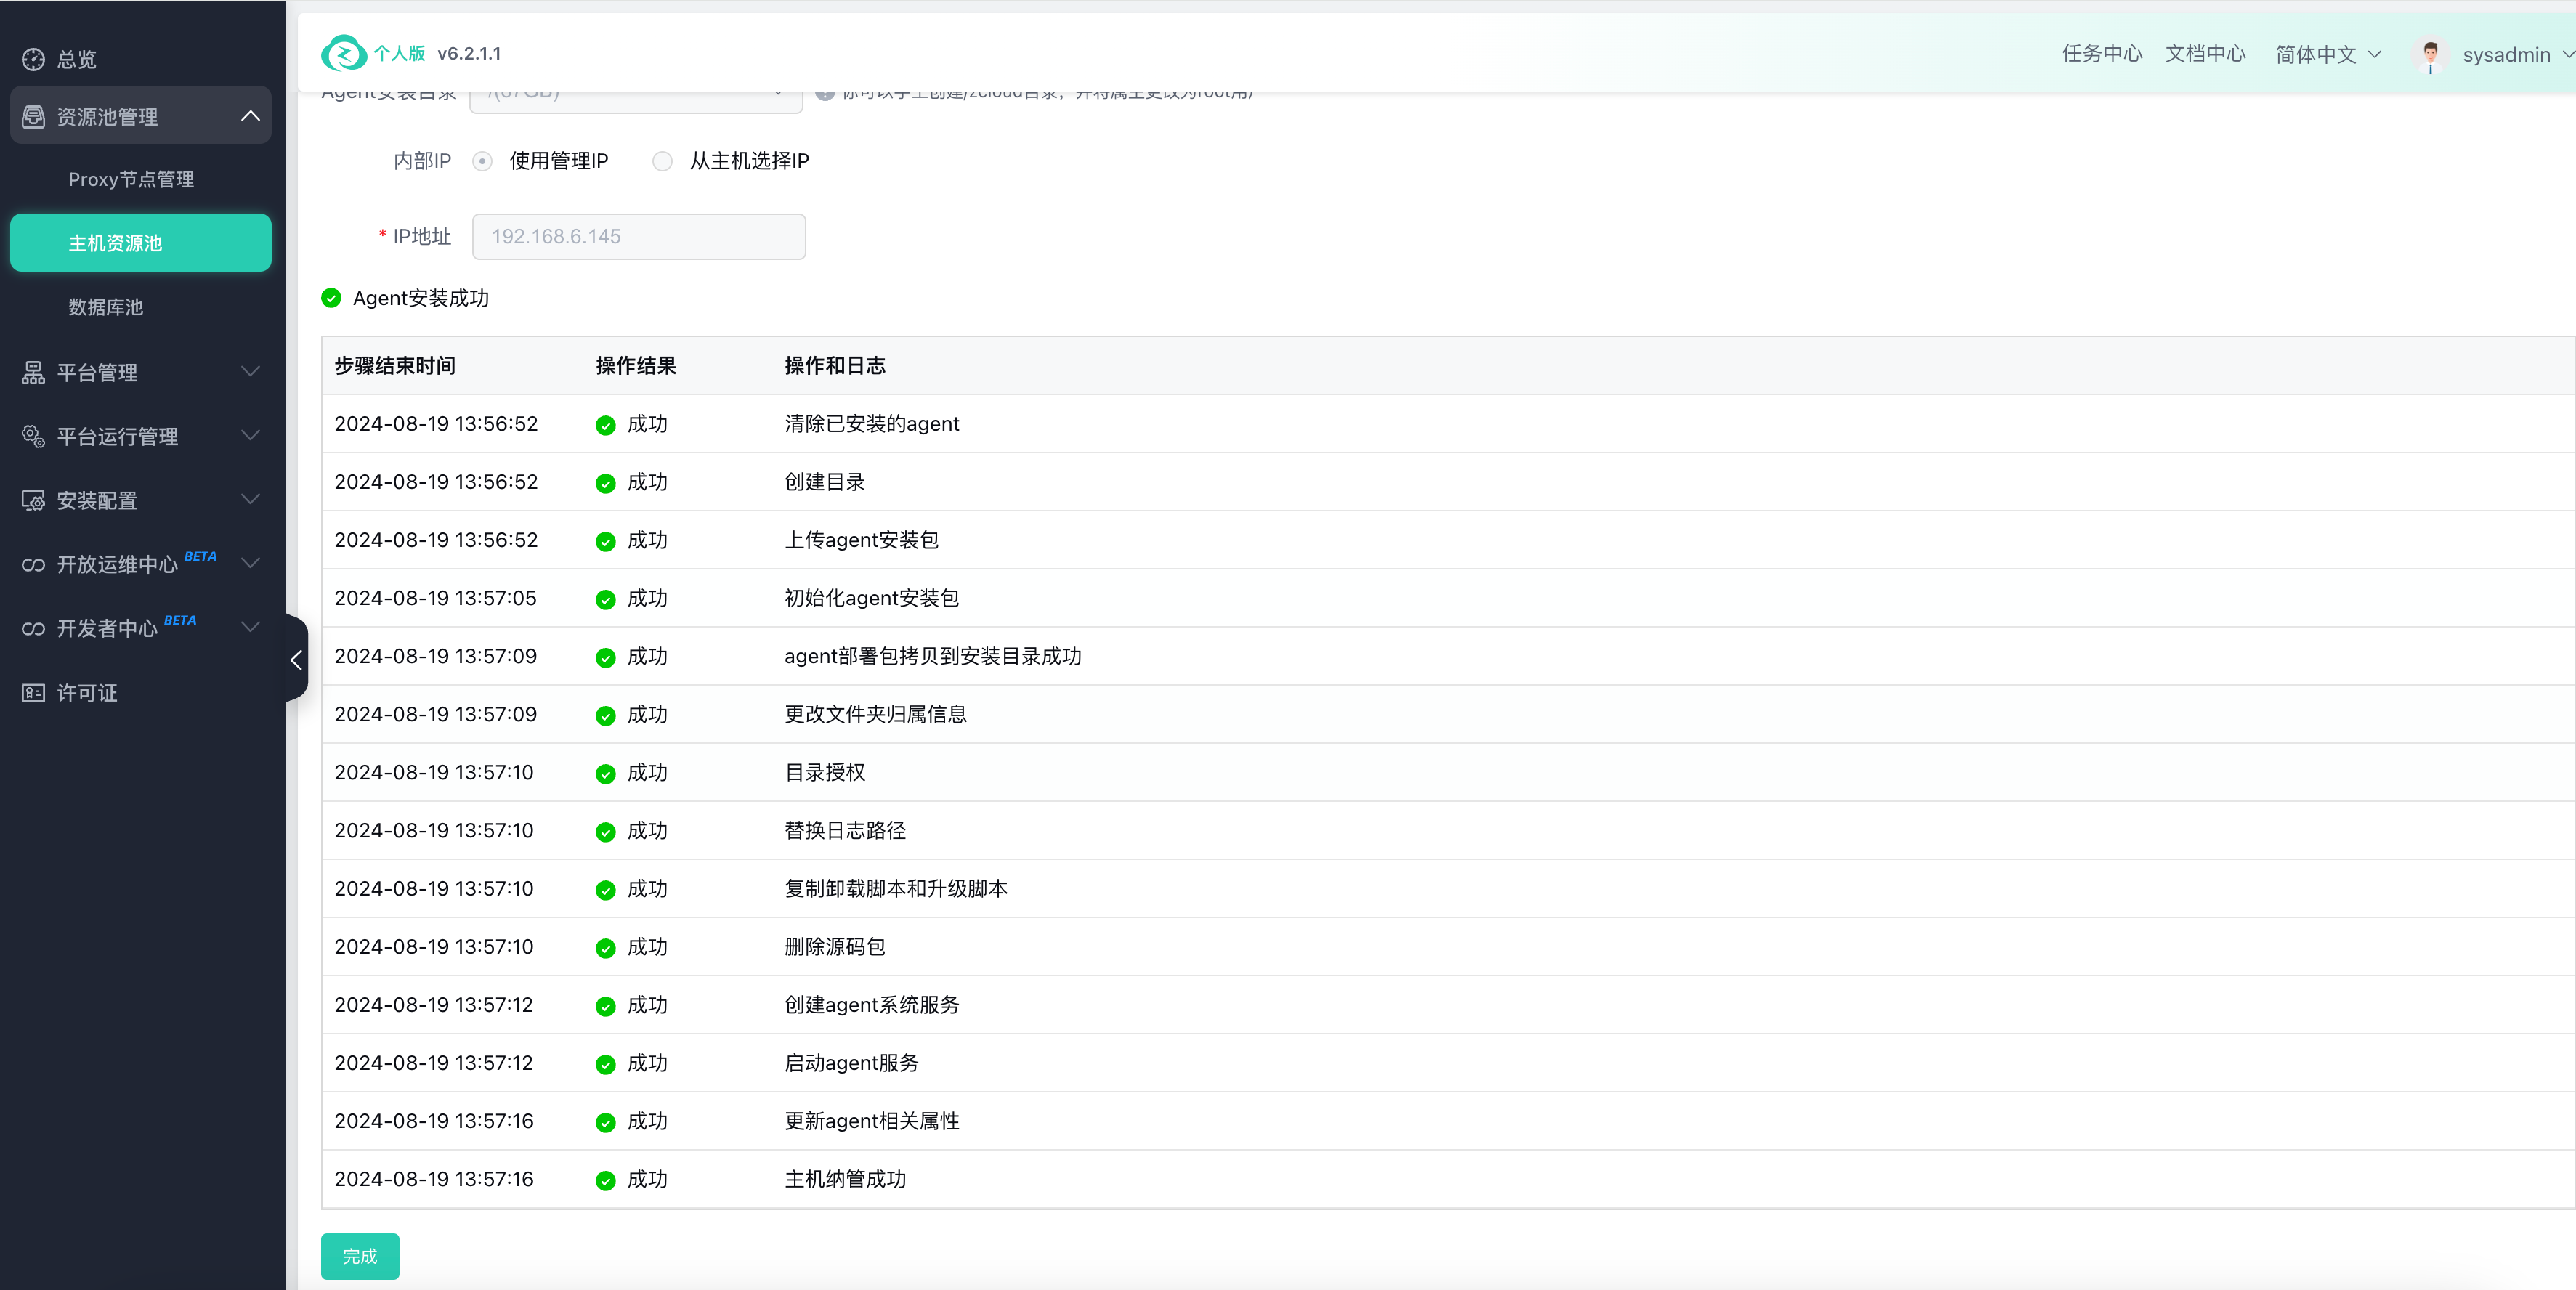Expand the 平台管理 menu chevron
Viewport: 2576px width, 1290px height.
(x=250, y=372)
